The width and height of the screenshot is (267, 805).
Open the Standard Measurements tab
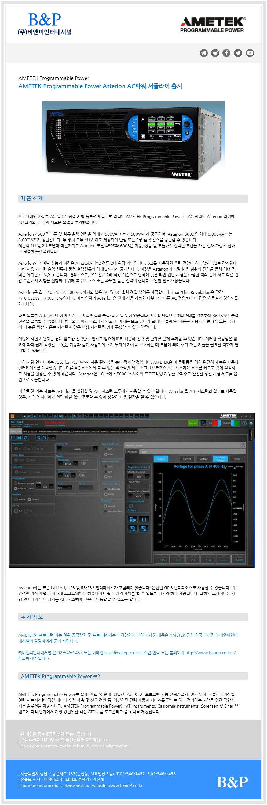49,431
